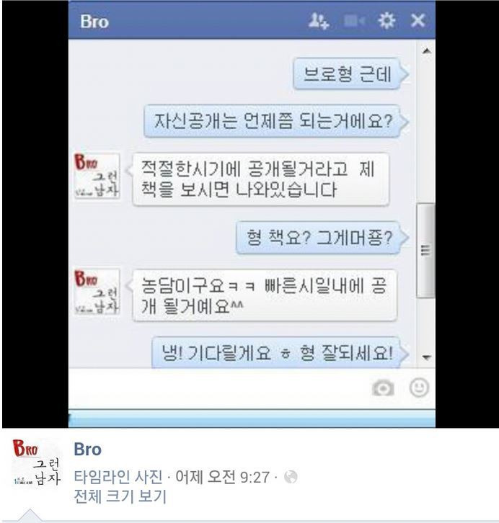The width and height of the screenshot is (499, 523).
Task: Open chat options gear icon
Action: coord(387,21)
